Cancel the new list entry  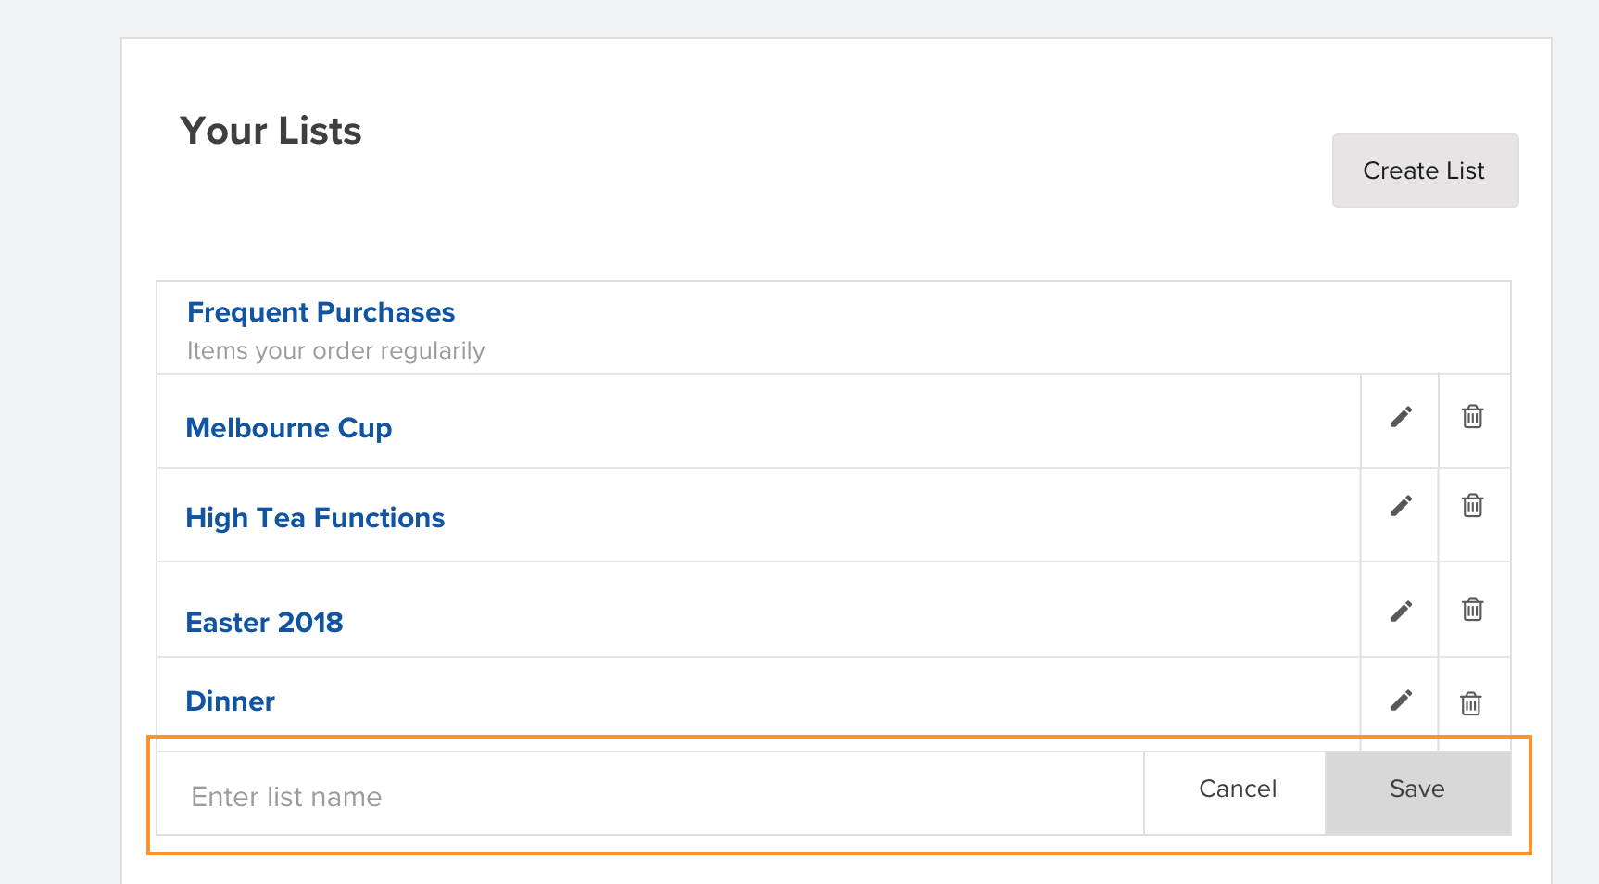pos(1237,789)
